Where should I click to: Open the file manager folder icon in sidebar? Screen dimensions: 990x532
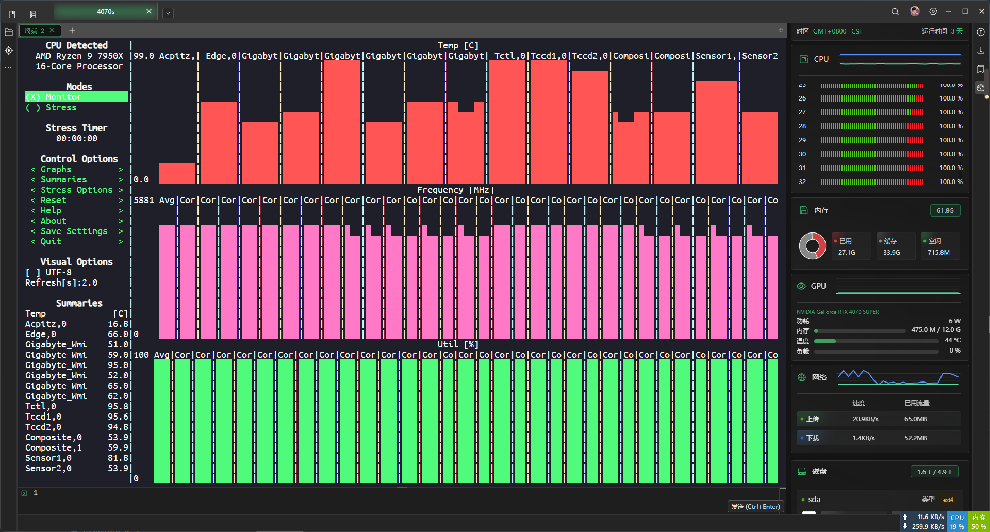click(x=8, y=32)
